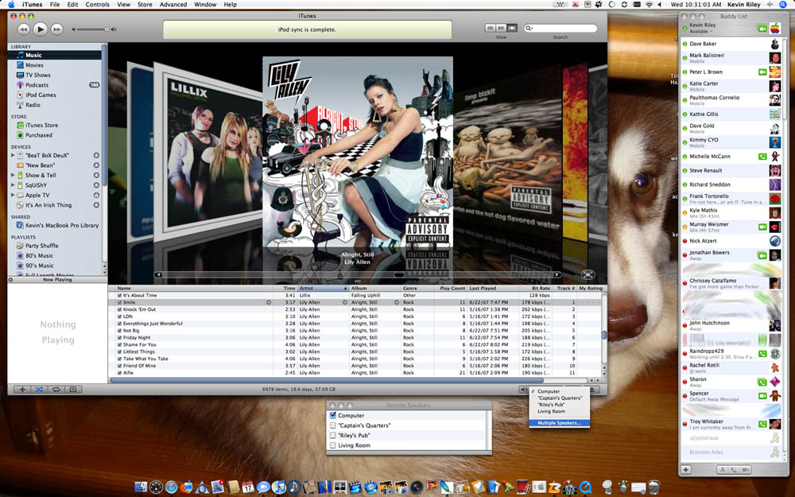Click the Lillix Falling Uphill album cover
795x497 pixels.
coord(209,152)
